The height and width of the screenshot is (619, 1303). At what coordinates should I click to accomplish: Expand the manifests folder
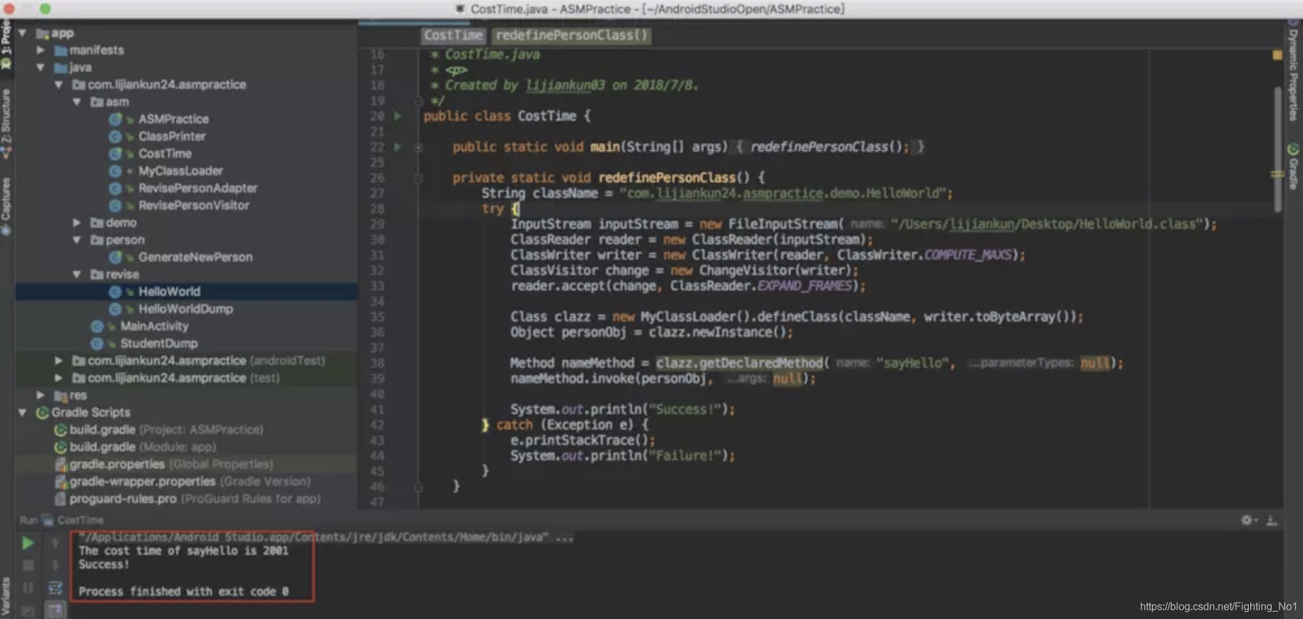(x=40, y=50)
